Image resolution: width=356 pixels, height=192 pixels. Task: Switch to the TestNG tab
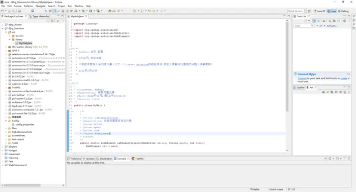(x=138, y=159)
